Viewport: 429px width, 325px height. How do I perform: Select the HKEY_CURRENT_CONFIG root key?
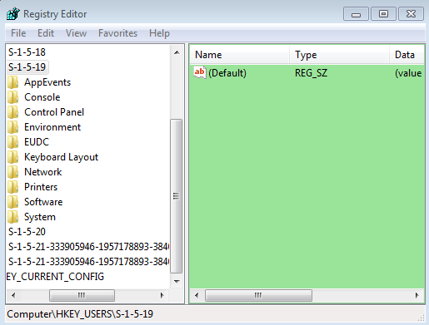coord(55,277)
